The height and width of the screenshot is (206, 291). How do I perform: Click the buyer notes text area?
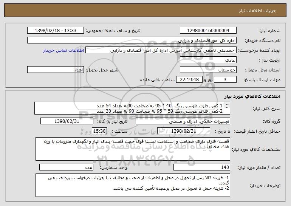click(133, 185)
